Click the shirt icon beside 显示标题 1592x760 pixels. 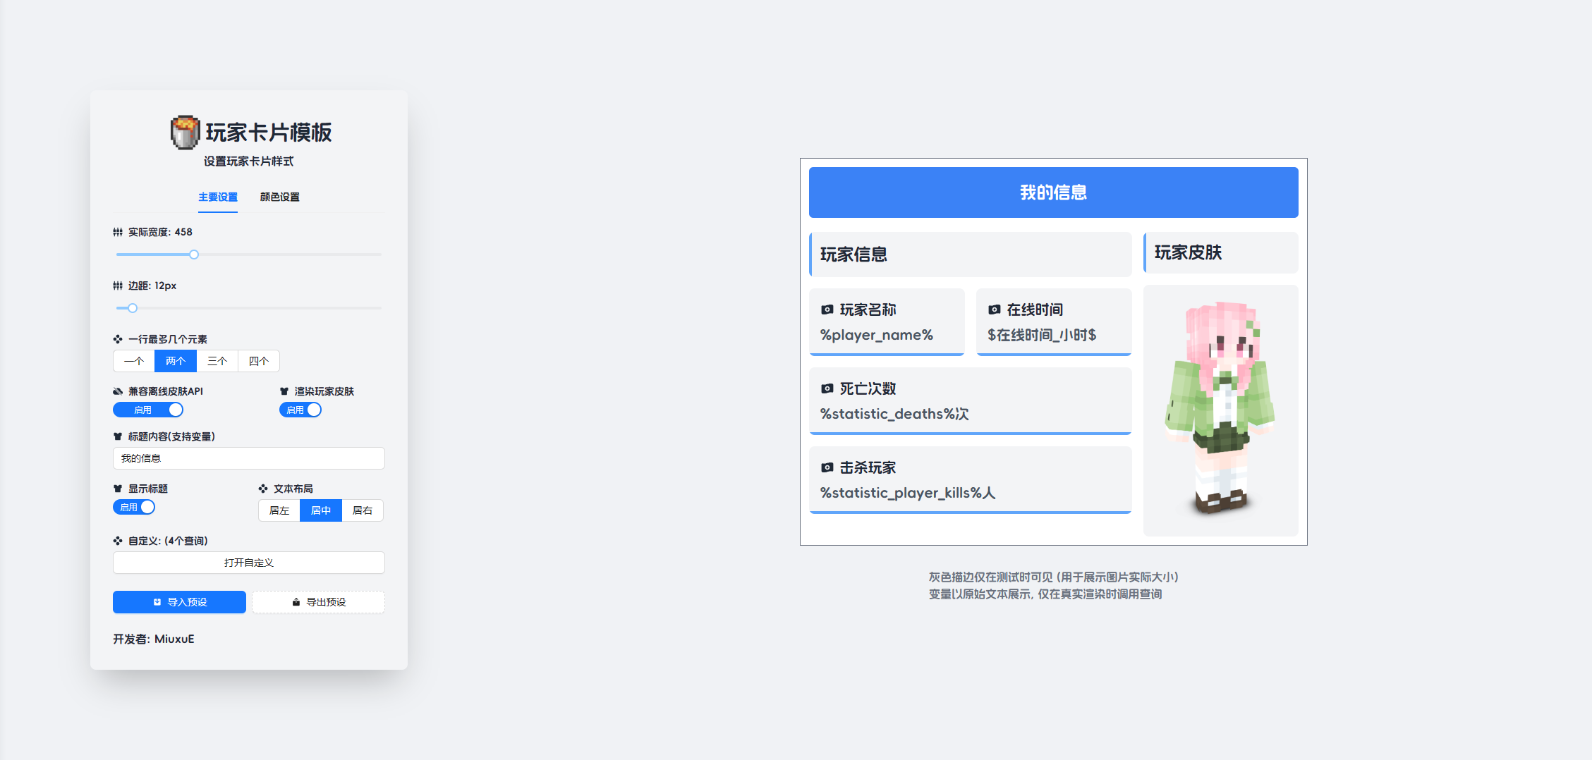pyautogui.click(x=118, y=489)
